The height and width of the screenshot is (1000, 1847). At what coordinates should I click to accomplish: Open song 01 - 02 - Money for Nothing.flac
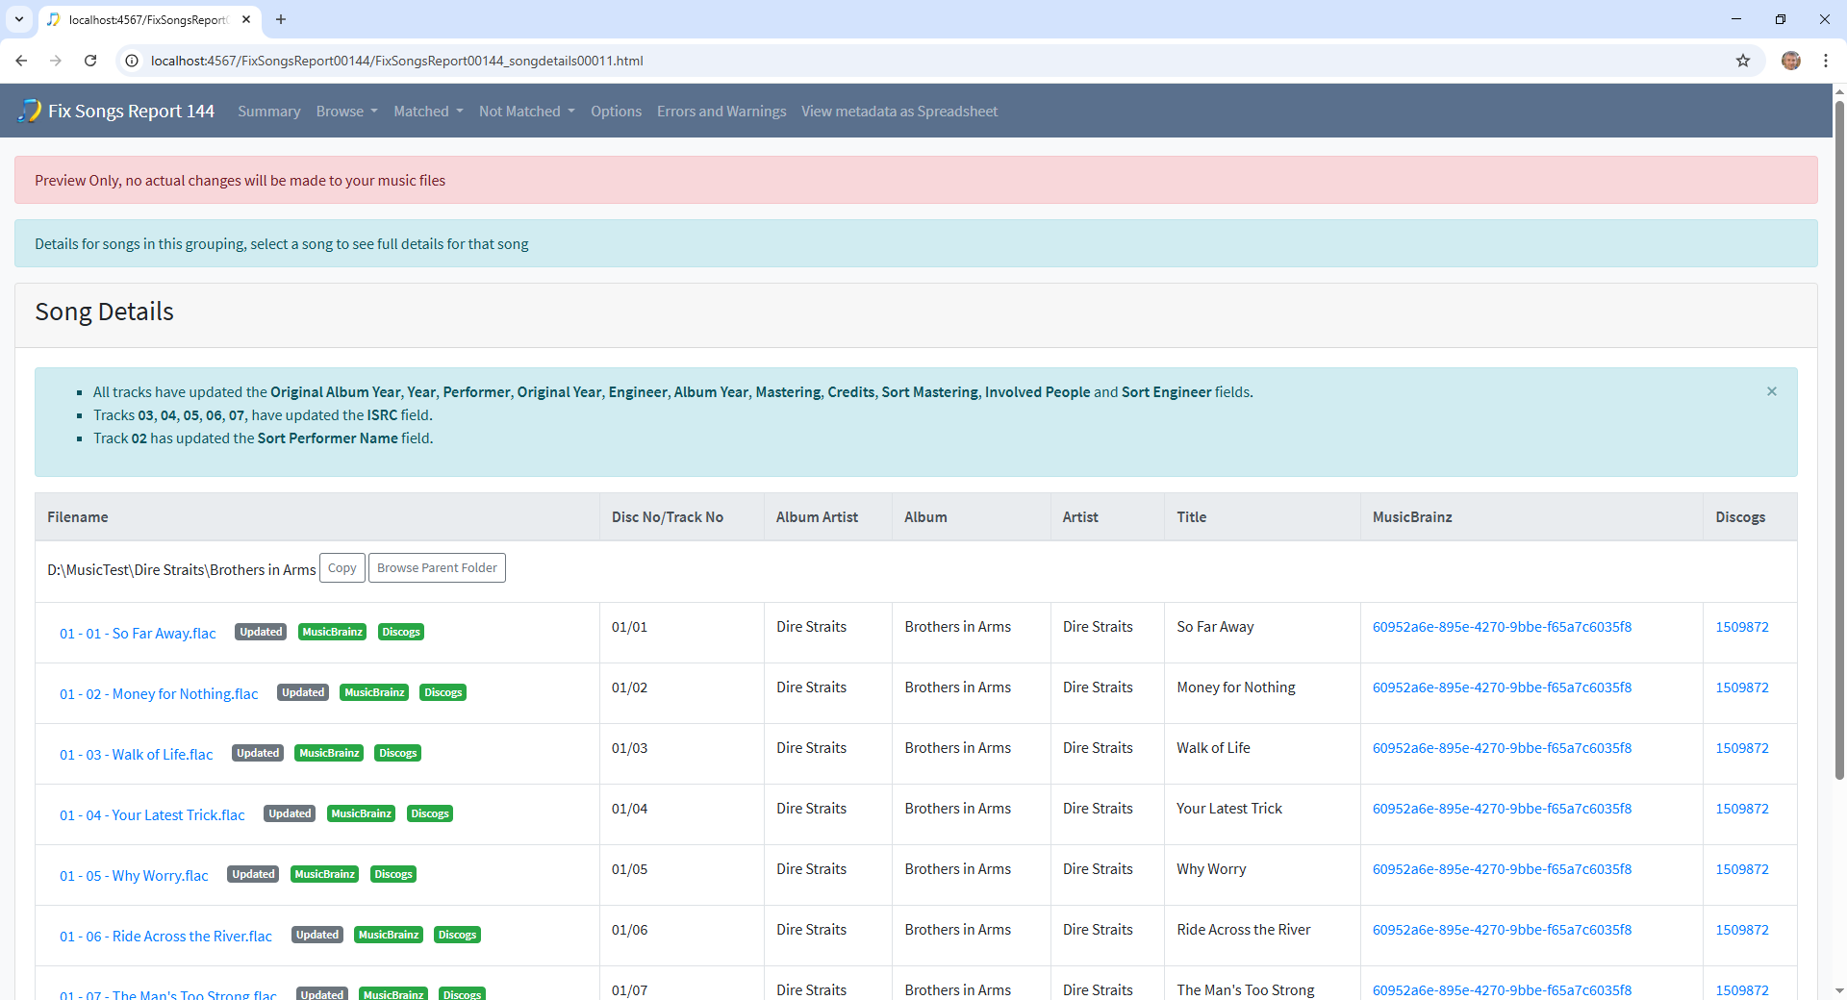(x=159, y=694)
